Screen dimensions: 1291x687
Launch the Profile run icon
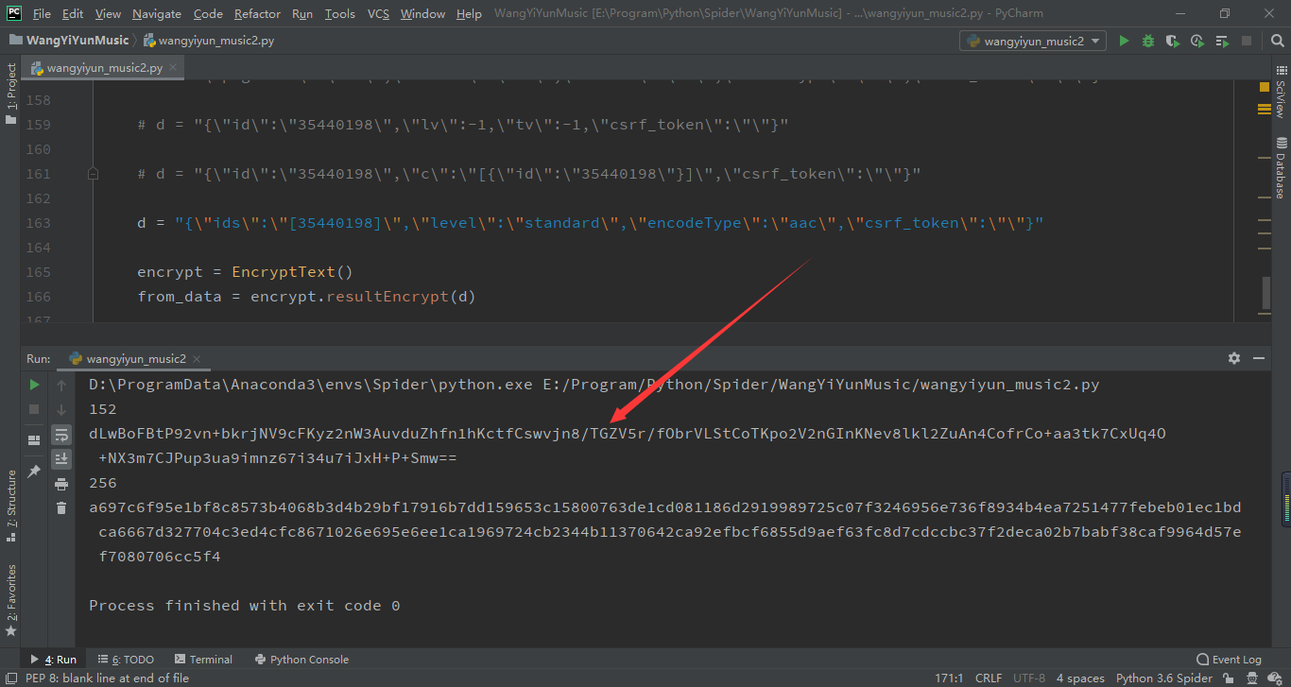1197,41
